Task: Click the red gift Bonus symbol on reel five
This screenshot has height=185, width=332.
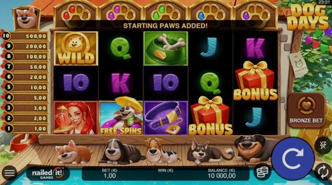Action: pos(255,81)
